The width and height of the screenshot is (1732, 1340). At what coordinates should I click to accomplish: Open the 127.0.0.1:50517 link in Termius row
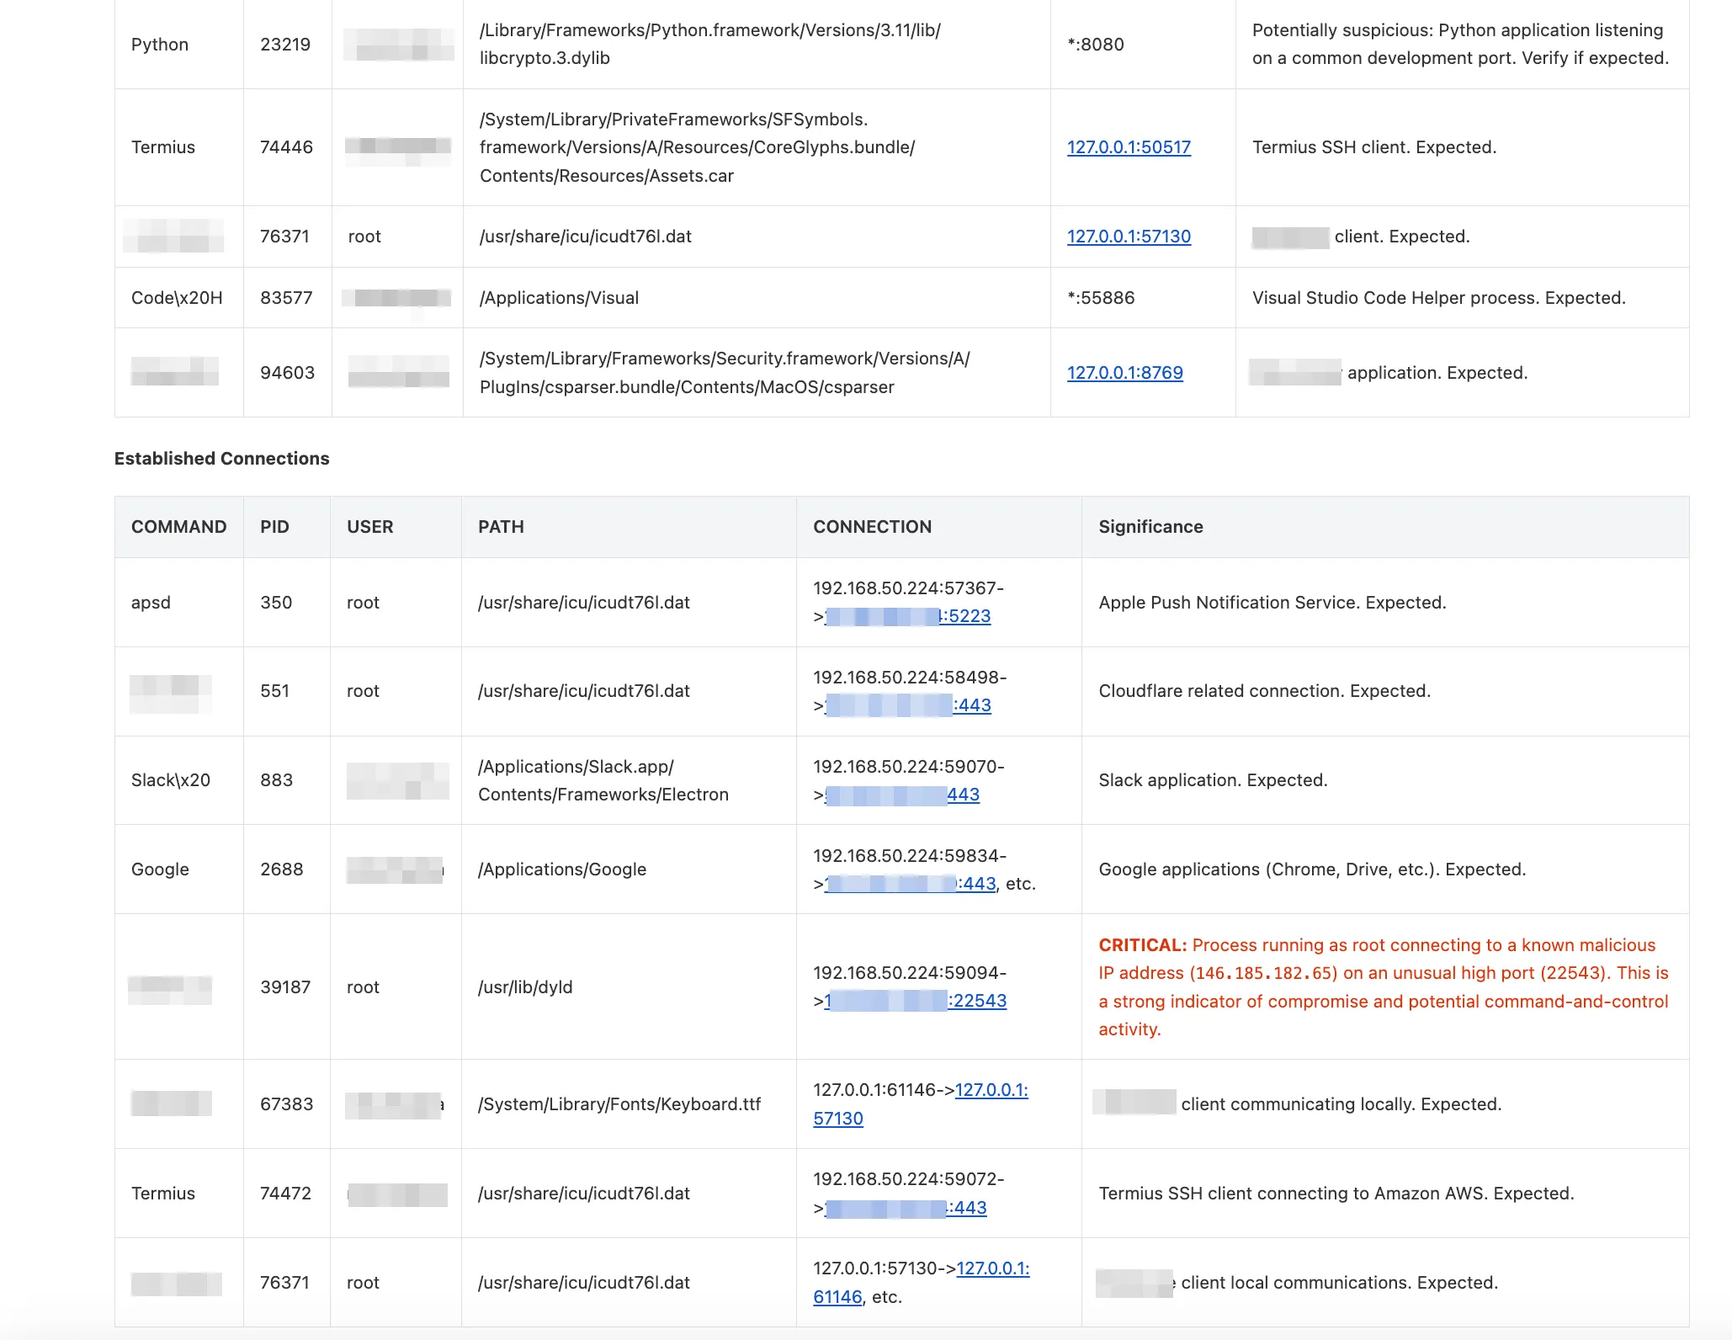1129,147
